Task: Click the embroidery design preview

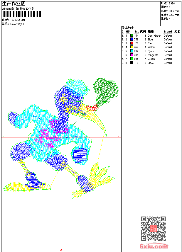Action: click(61, 138)
